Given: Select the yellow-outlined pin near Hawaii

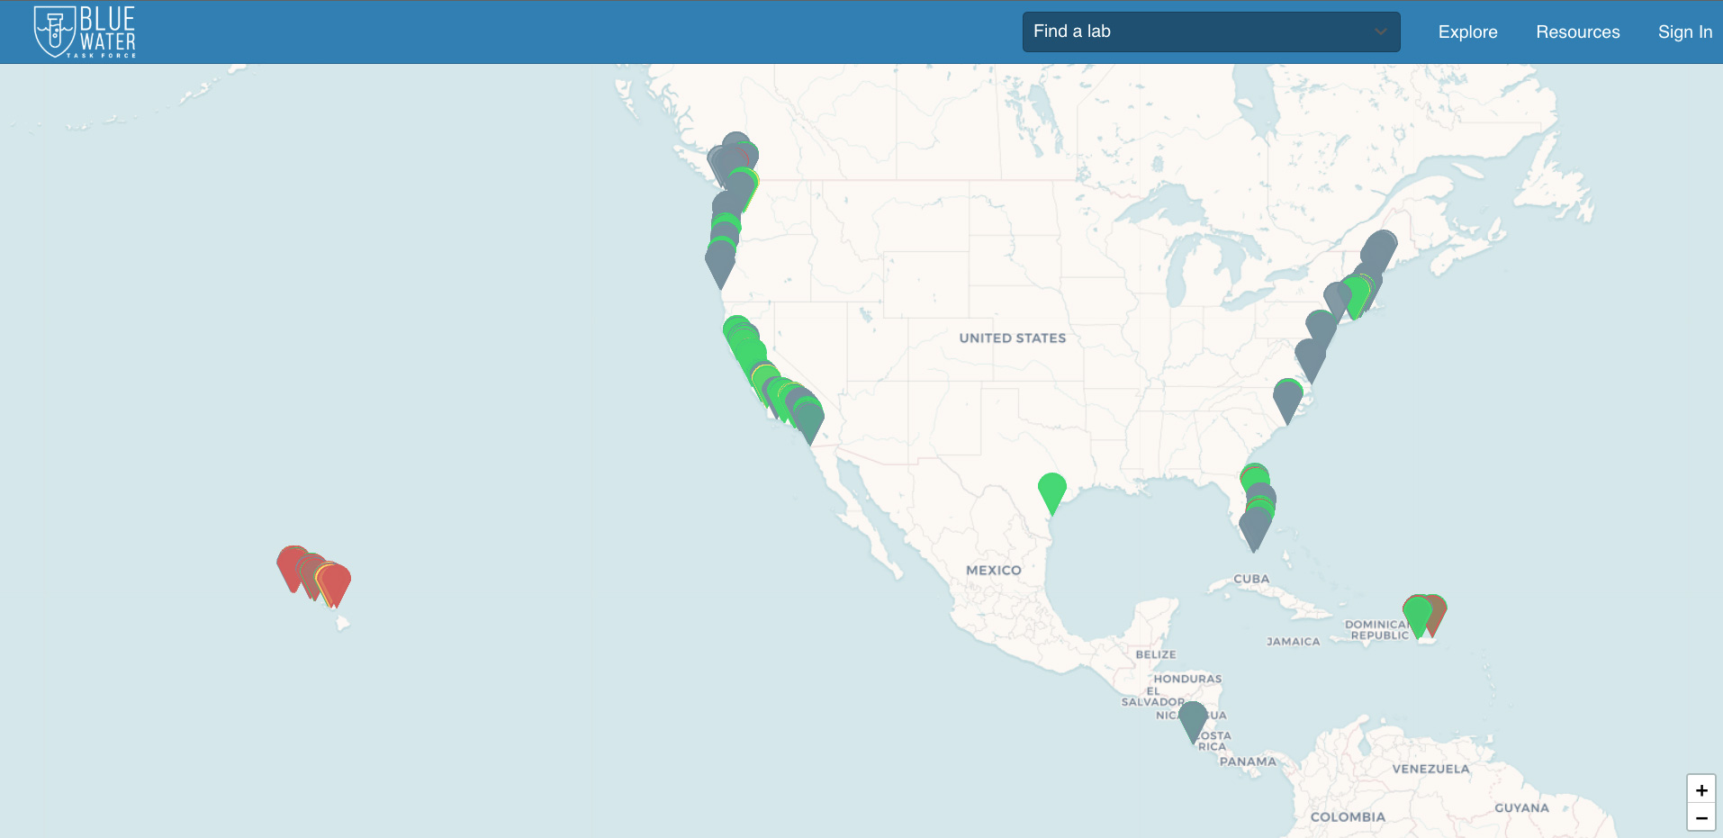Looking at the screenshot, I should [x=320, y=574].
